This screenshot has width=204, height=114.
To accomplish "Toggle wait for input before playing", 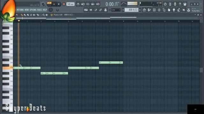I will click(83, 4).
